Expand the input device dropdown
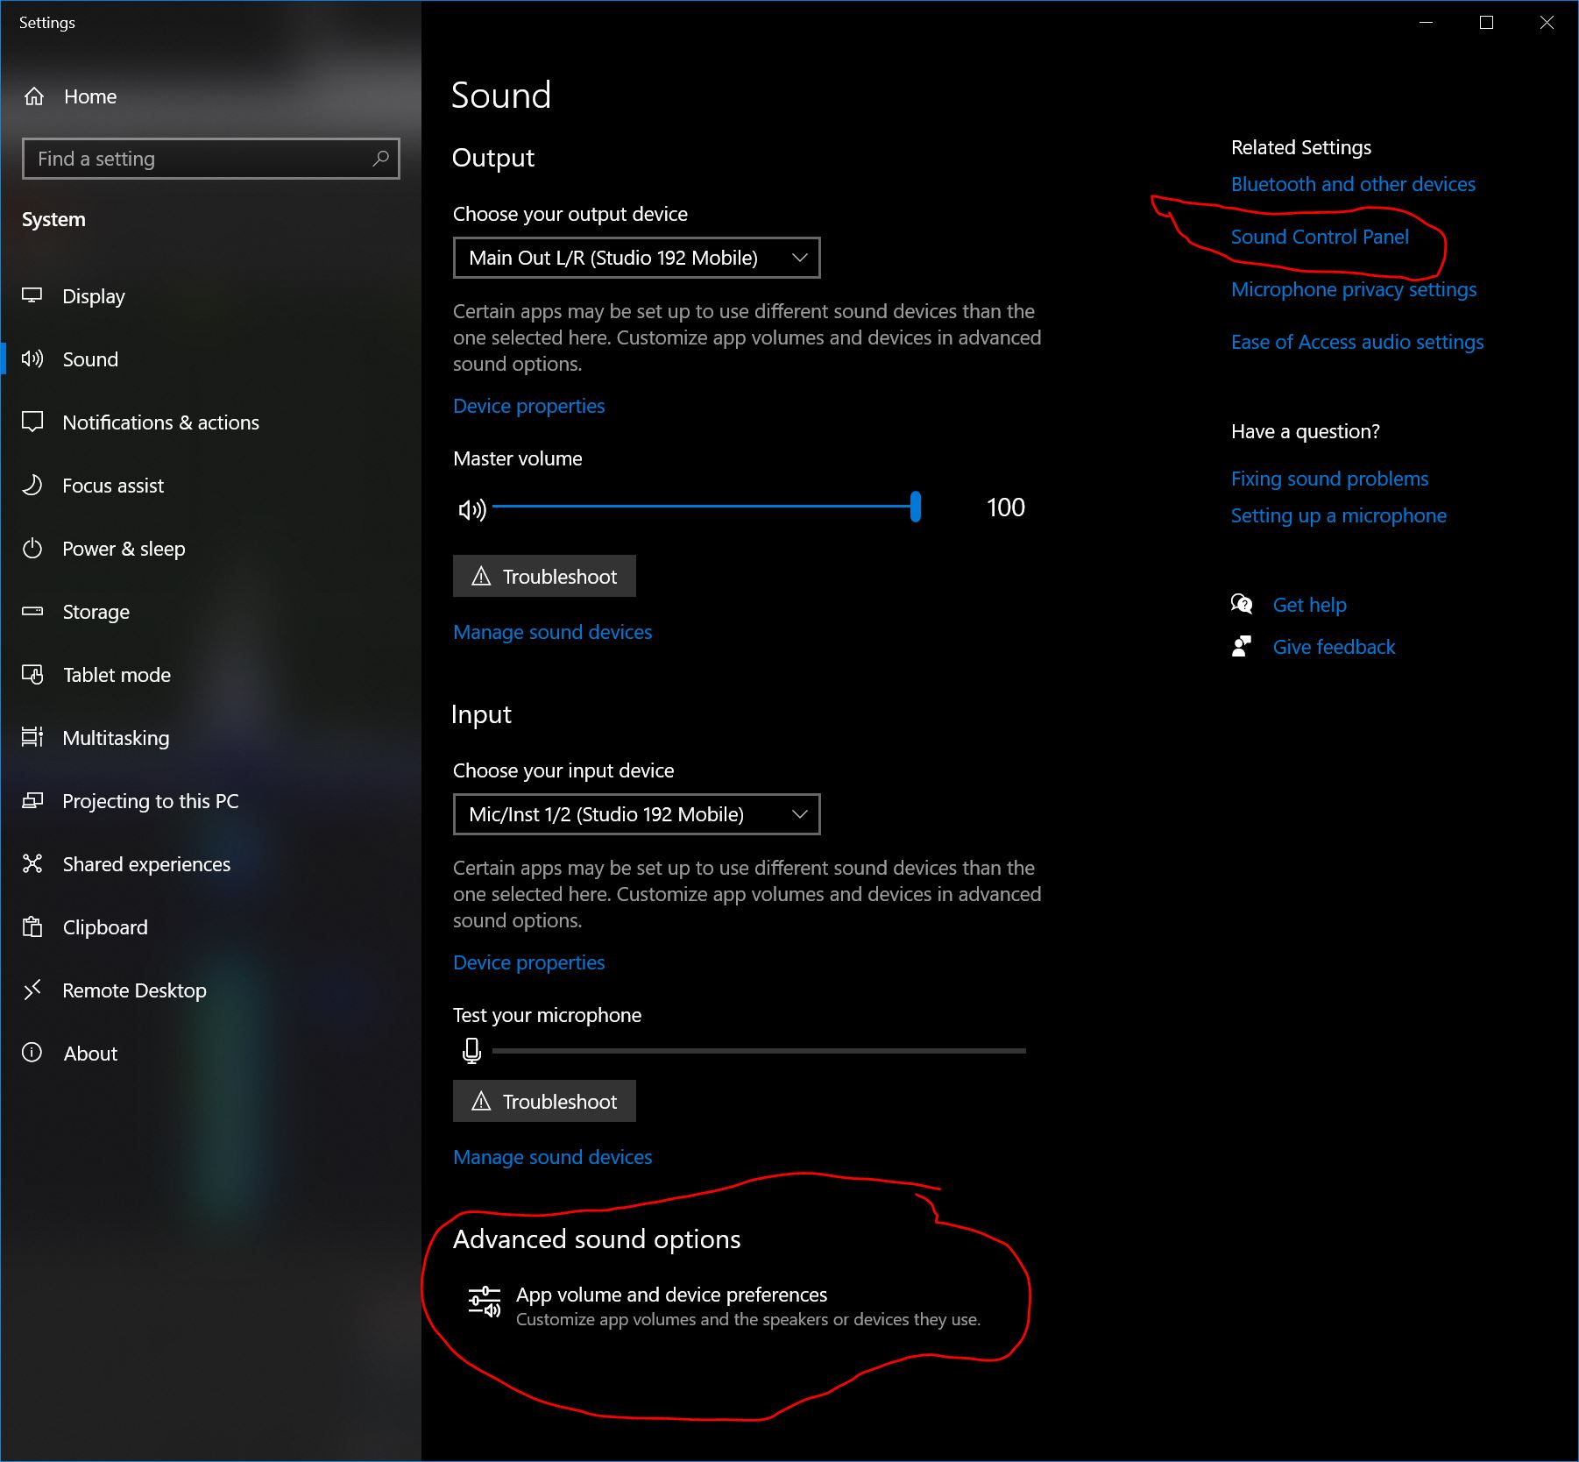 tap(636, 814)
